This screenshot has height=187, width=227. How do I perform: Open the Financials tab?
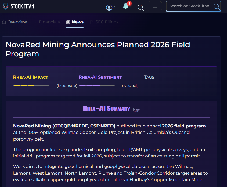point(47,22)
